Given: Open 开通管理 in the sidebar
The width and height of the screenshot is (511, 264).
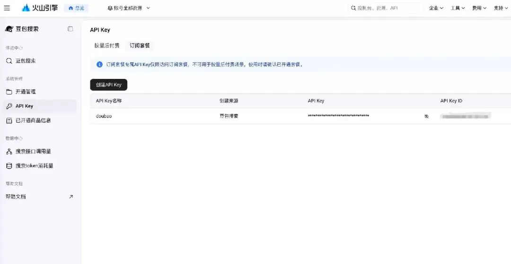Looking at the screenshot, I should [40, 92].
